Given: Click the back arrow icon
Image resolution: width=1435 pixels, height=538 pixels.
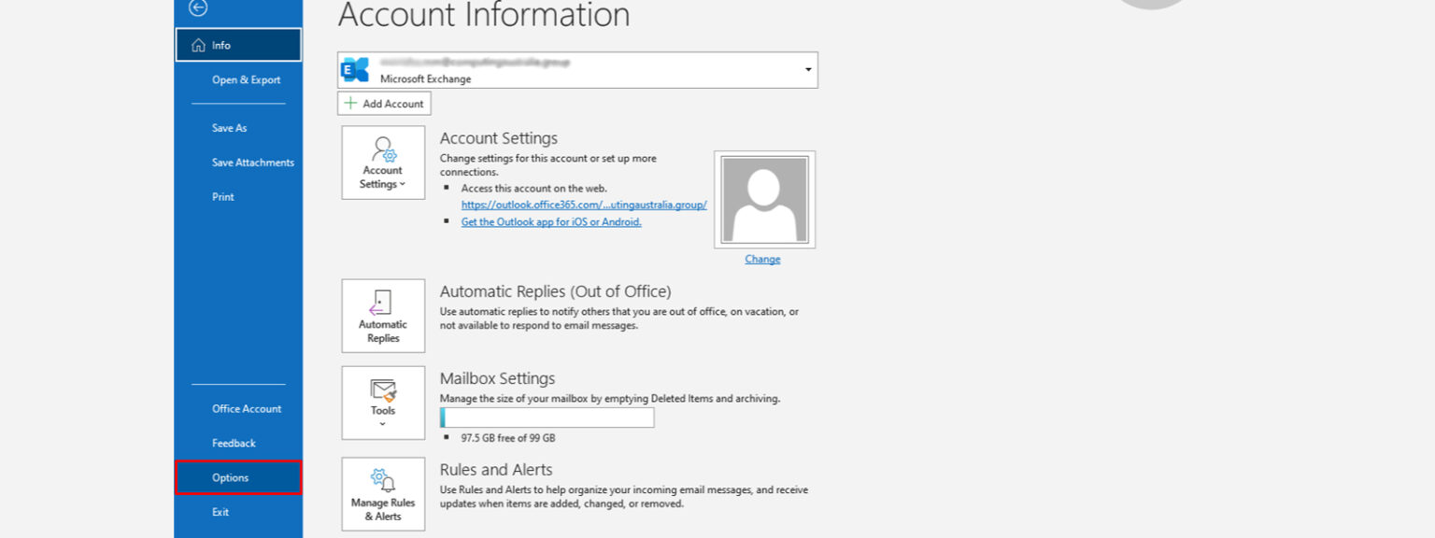Looking at the screenshot, I should click(198, 7).
